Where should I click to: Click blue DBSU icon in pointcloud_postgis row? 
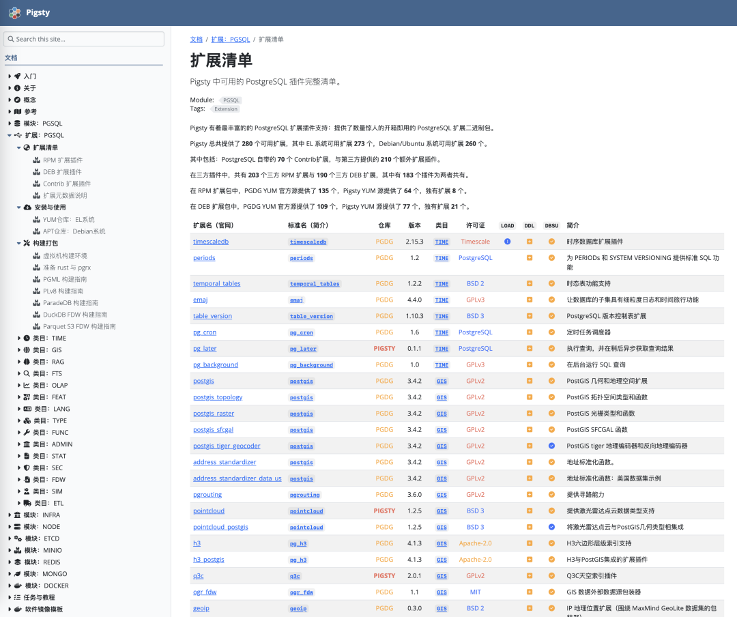[551, 527]
